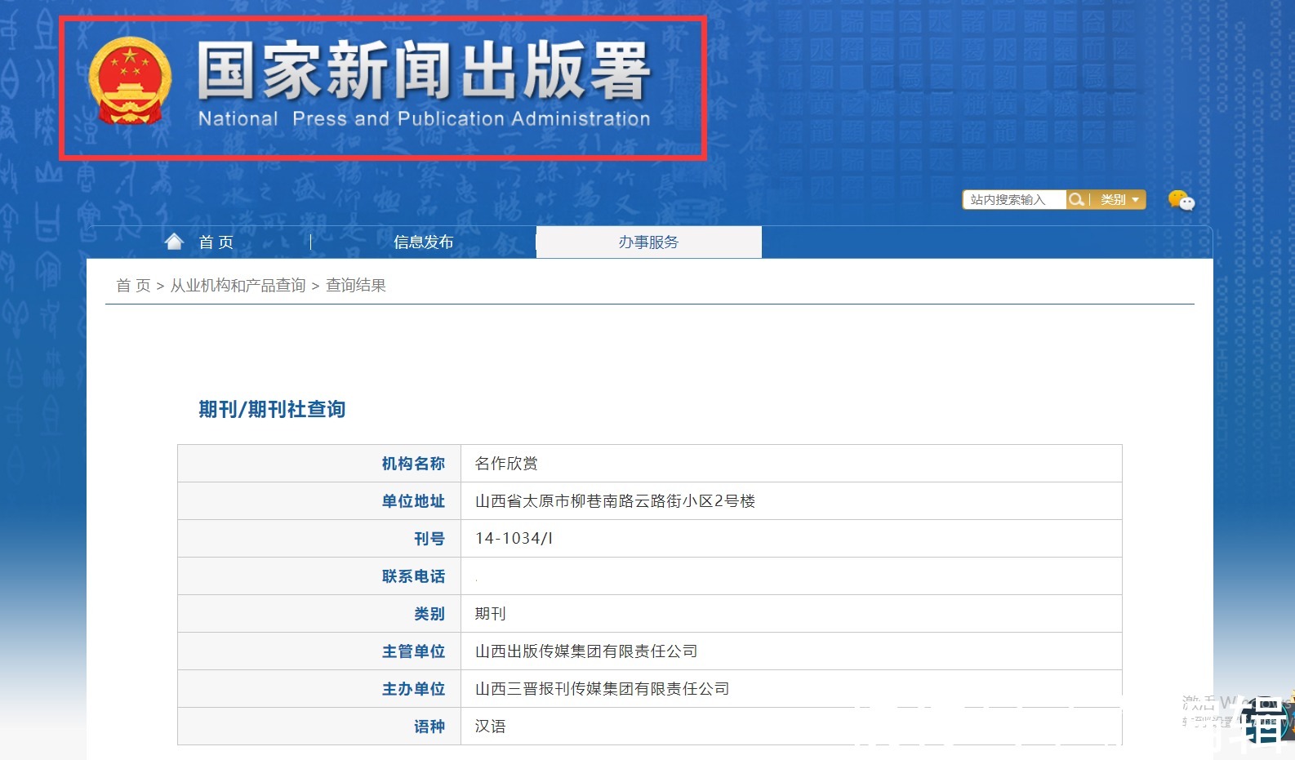
Task: Click the 国家新闻出版署 site title
Action: tap(423, 71)
